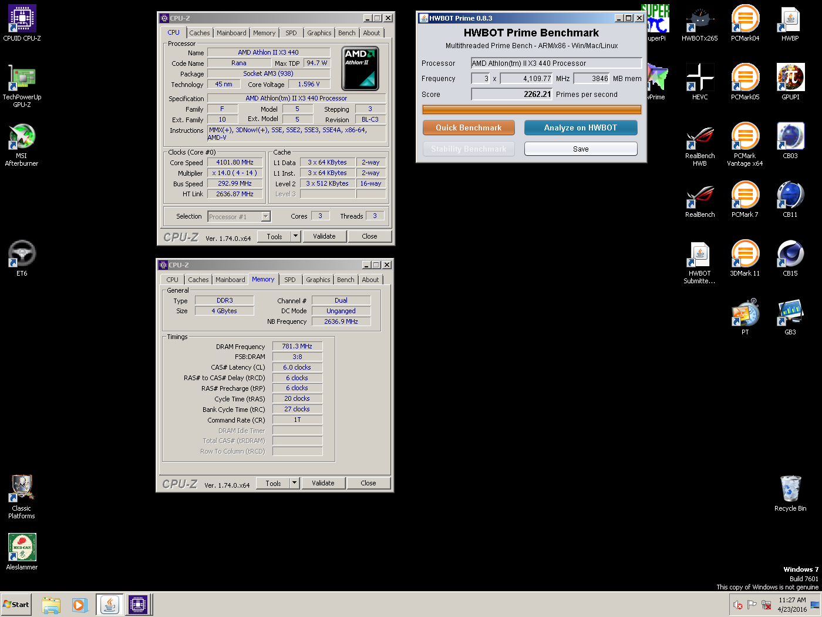Click the orange benchmark progress bar
822x617 pixels.
[531, 109]
